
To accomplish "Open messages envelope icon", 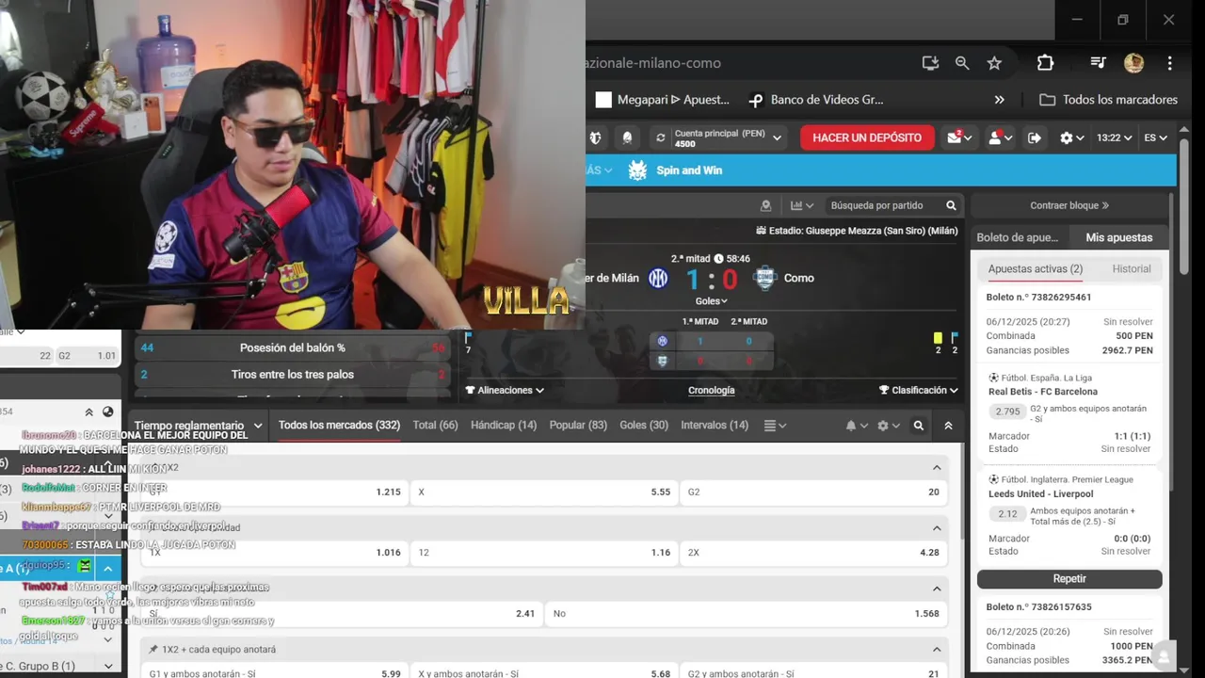I will pos(959,137).
